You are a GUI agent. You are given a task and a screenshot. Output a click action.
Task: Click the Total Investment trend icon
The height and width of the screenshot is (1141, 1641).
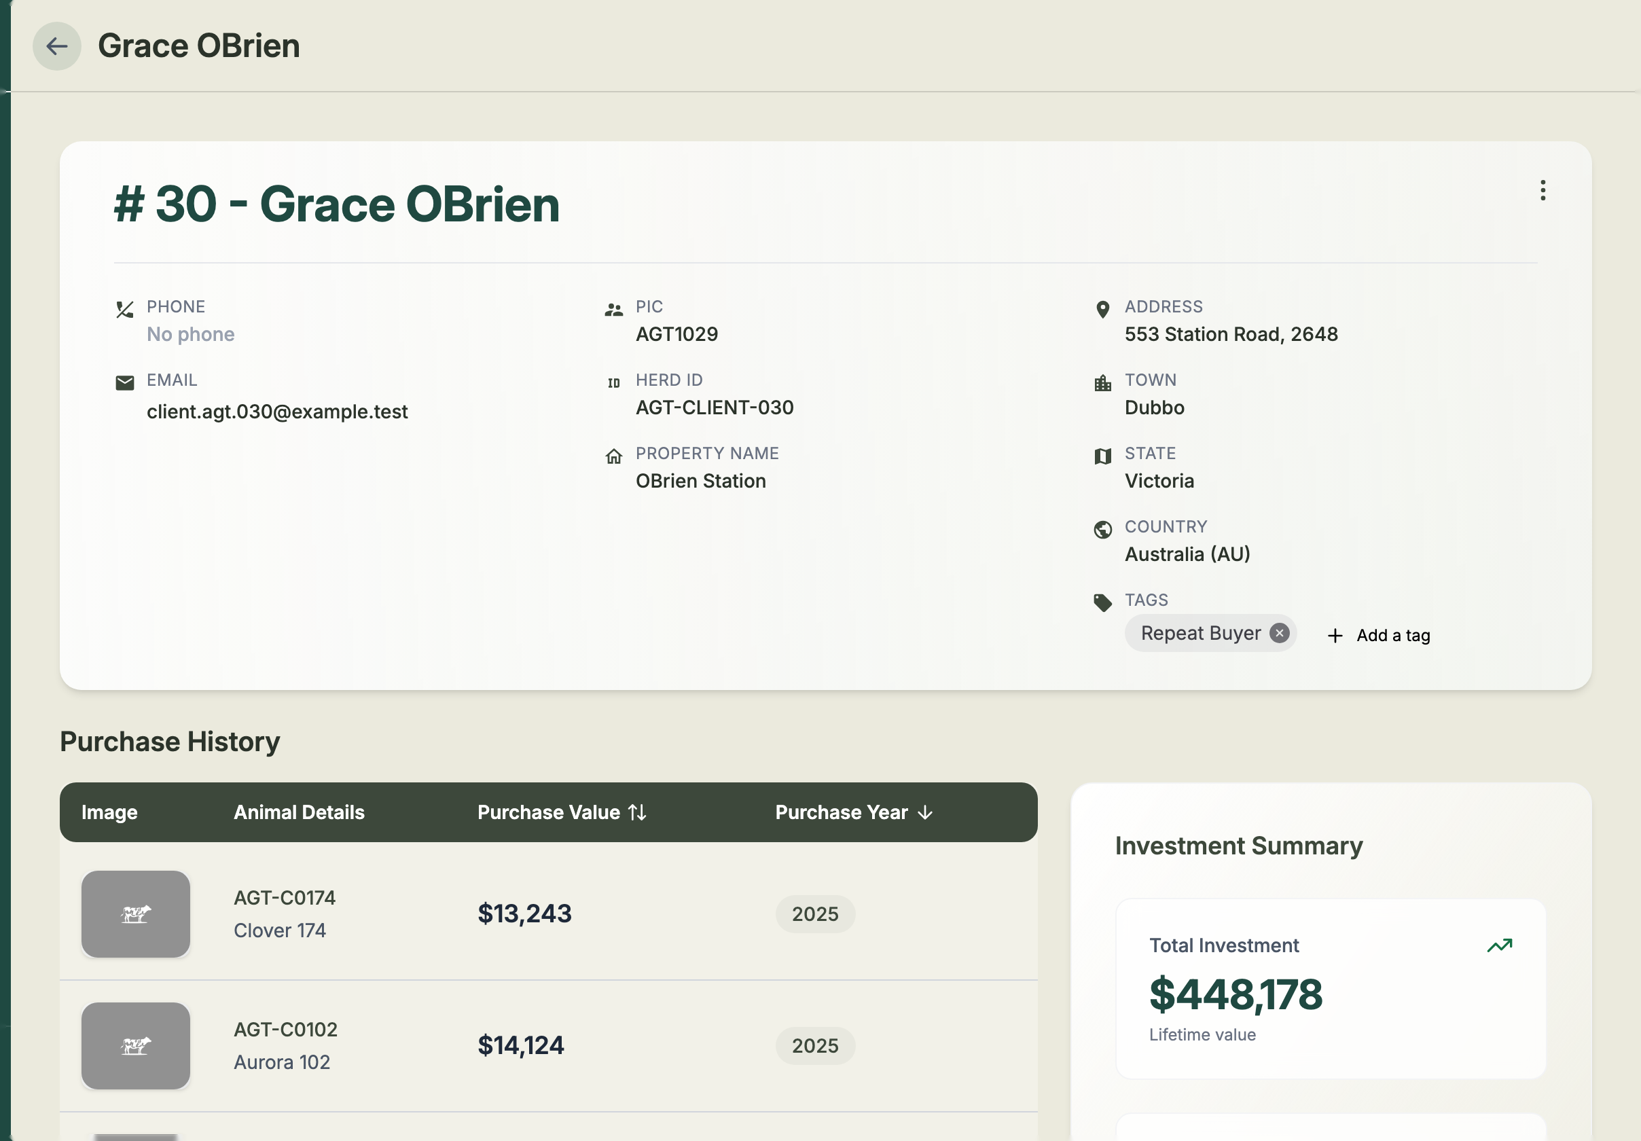(1499, 945)
